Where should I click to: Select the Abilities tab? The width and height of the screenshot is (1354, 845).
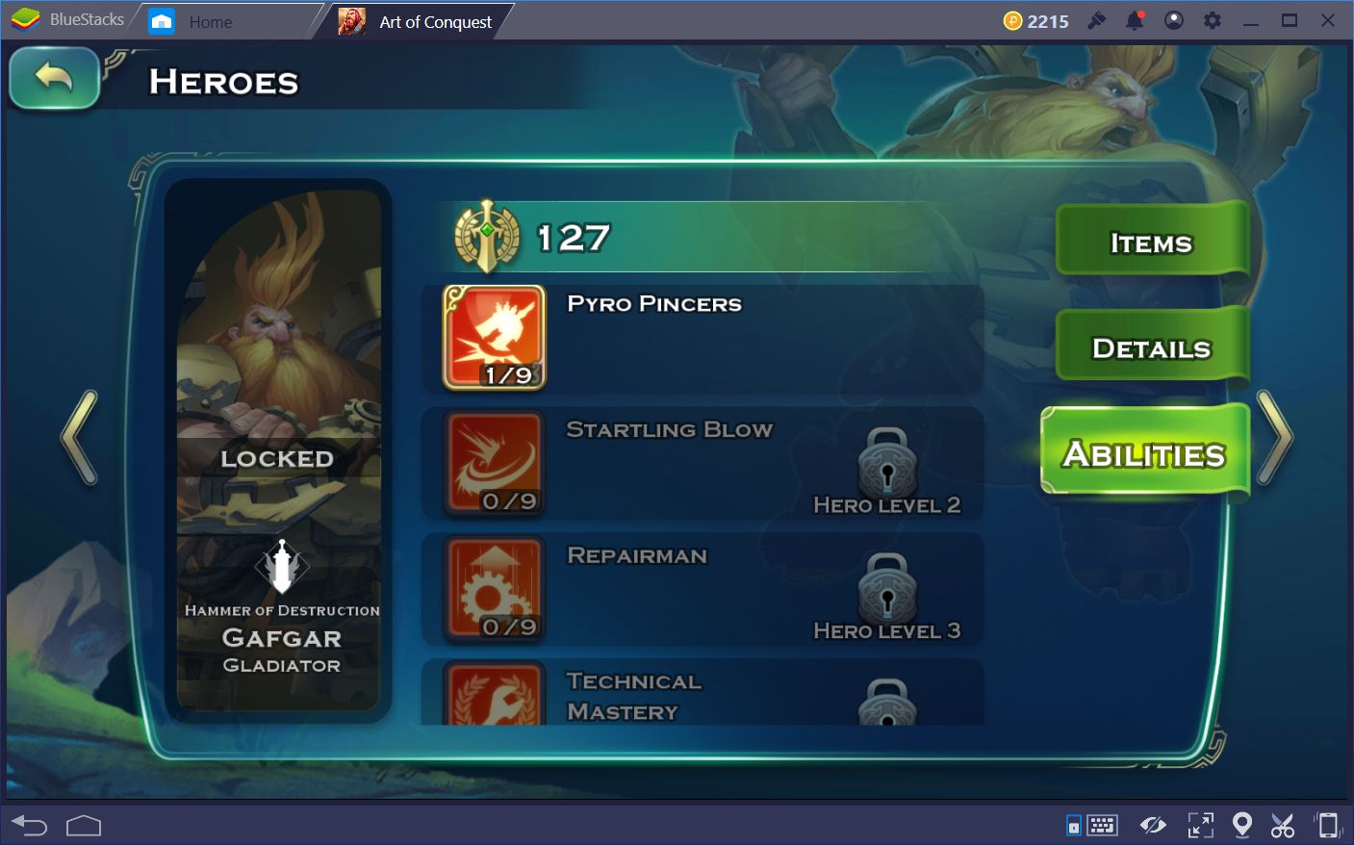pyautogui.click(x=1144, y=453)
